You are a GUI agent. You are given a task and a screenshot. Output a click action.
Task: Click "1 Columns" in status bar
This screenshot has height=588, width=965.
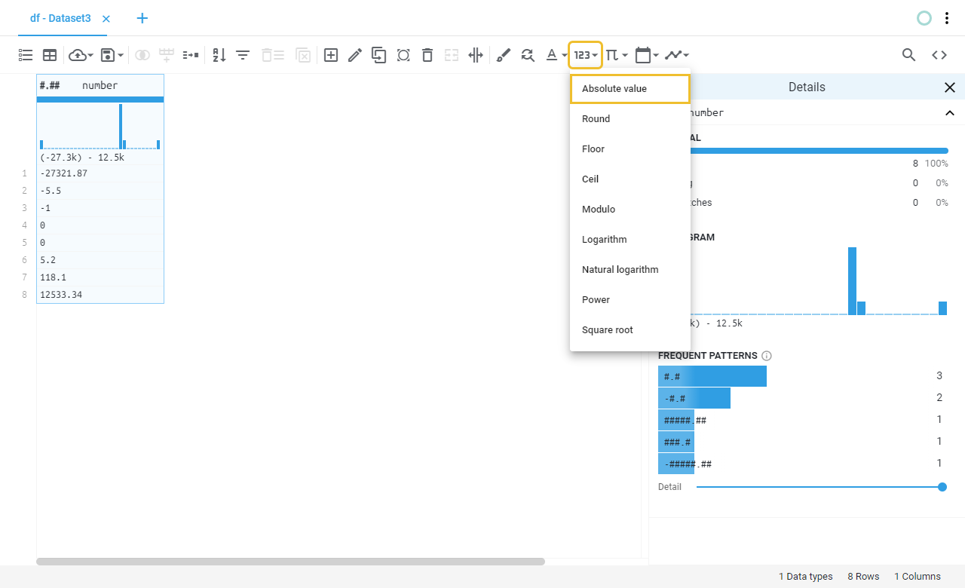(x=918, y=577)
